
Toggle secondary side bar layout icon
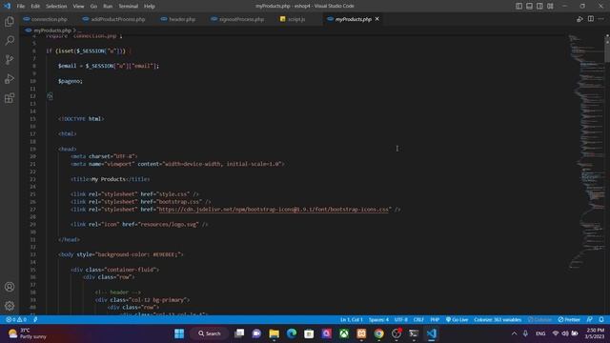point(540,6)
